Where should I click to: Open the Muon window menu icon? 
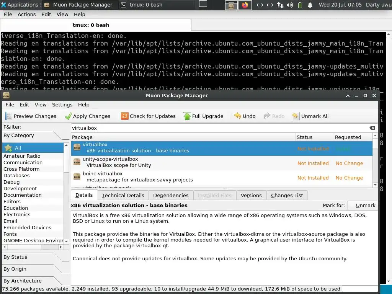[x=6, y=95]
